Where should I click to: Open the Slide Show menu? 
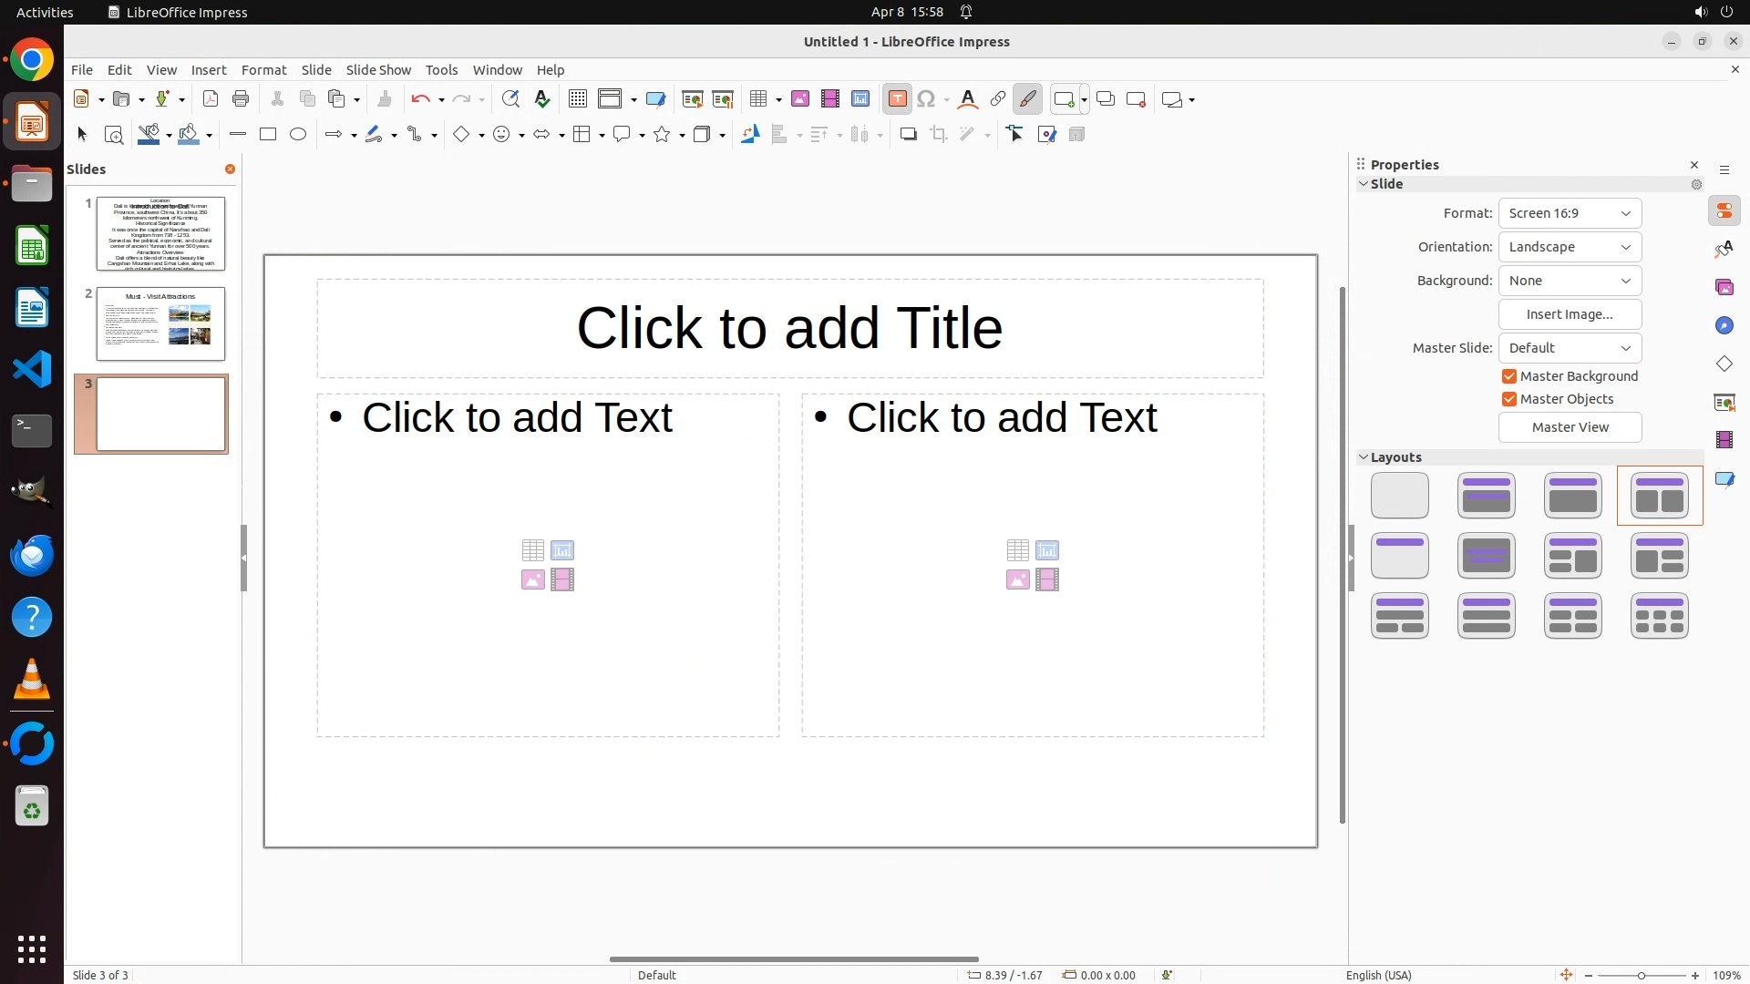378,70
